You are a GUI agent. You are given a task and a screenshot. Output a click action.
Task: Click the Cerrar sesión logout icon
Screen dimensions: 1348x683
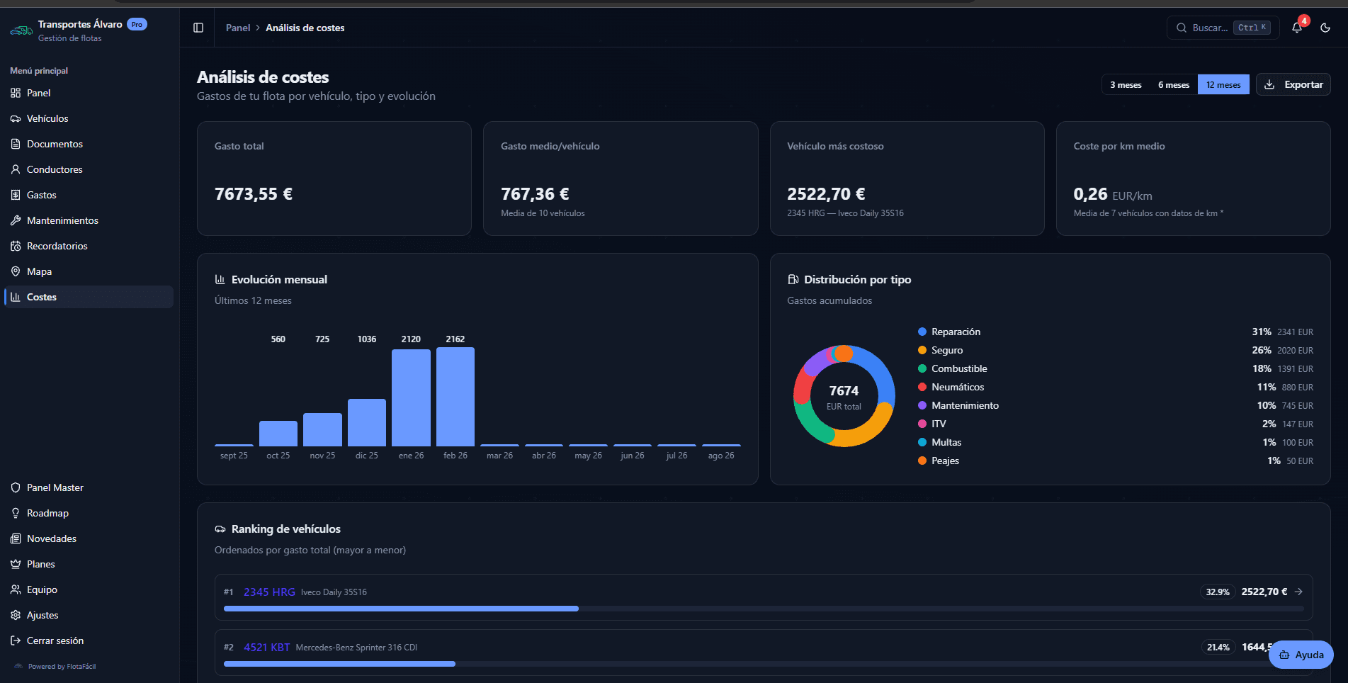click(16, 640)
